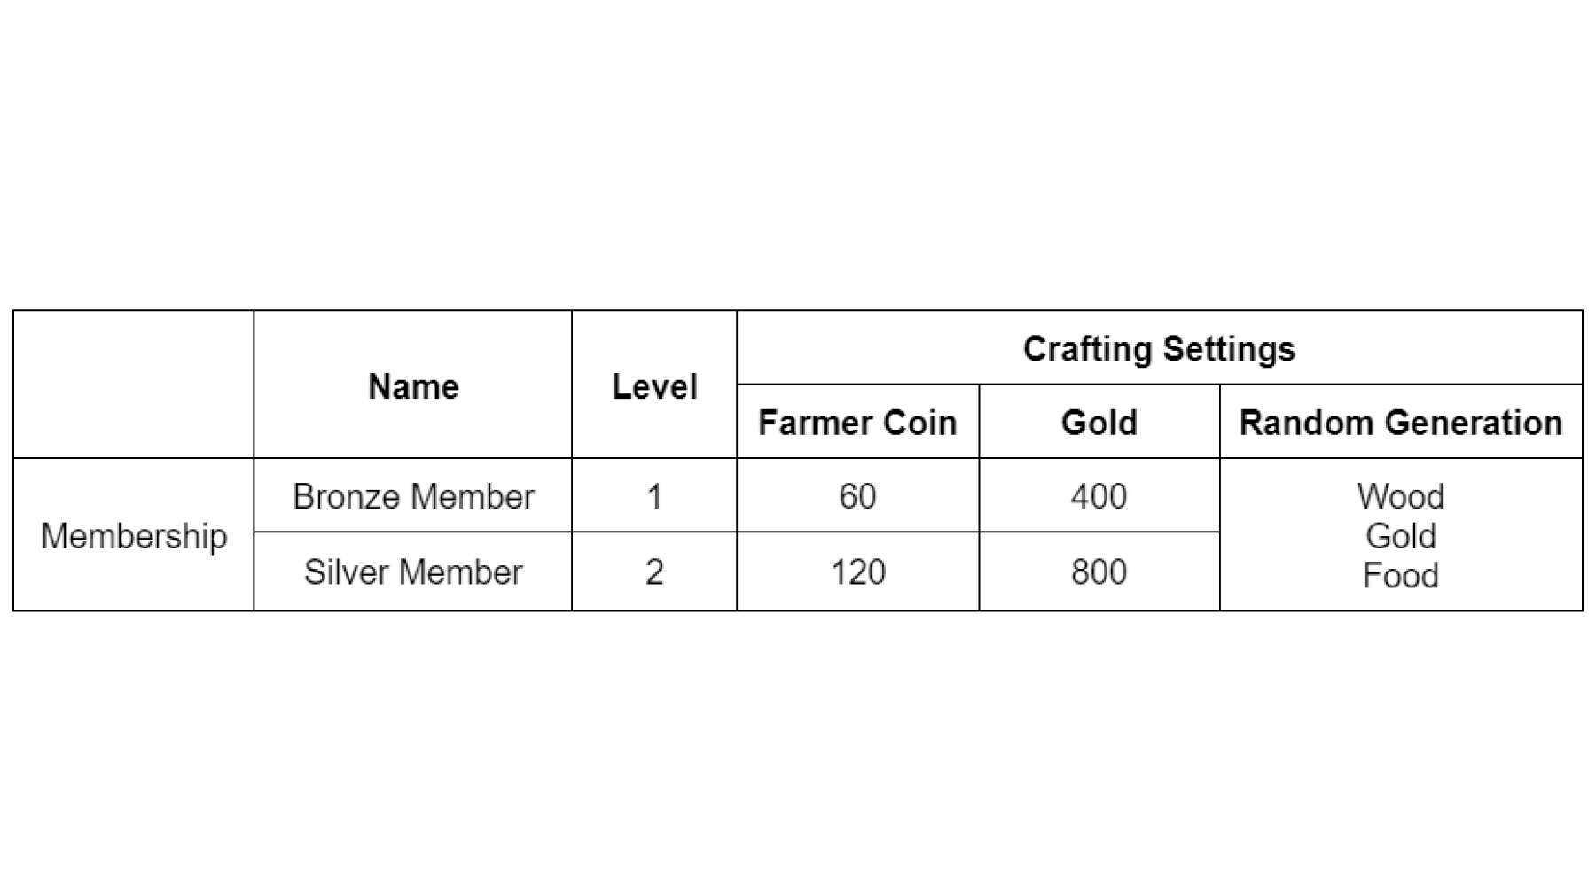This screenshot has width=1596, height=886.
Task: Click Bronze Member level value 1
Action: pos(654,496)
